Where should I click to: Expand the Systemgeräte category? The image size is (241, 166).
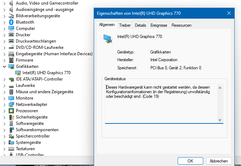(5, 143)
